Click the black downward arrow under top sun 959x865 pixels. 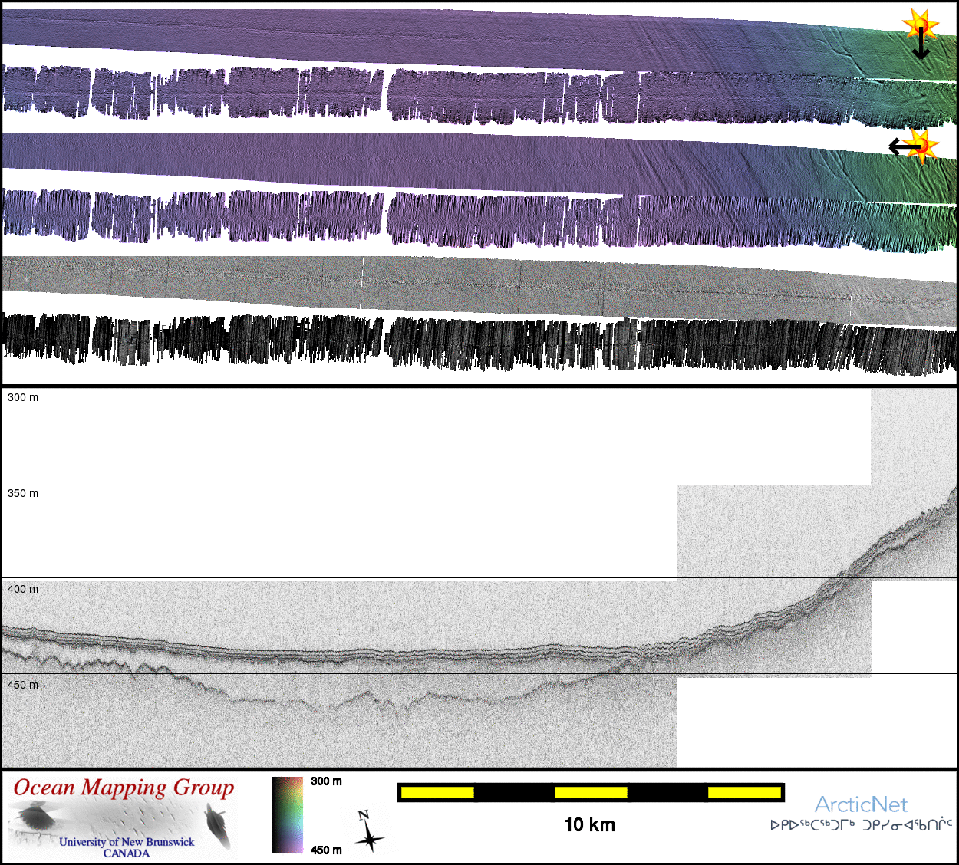(921, 48)
